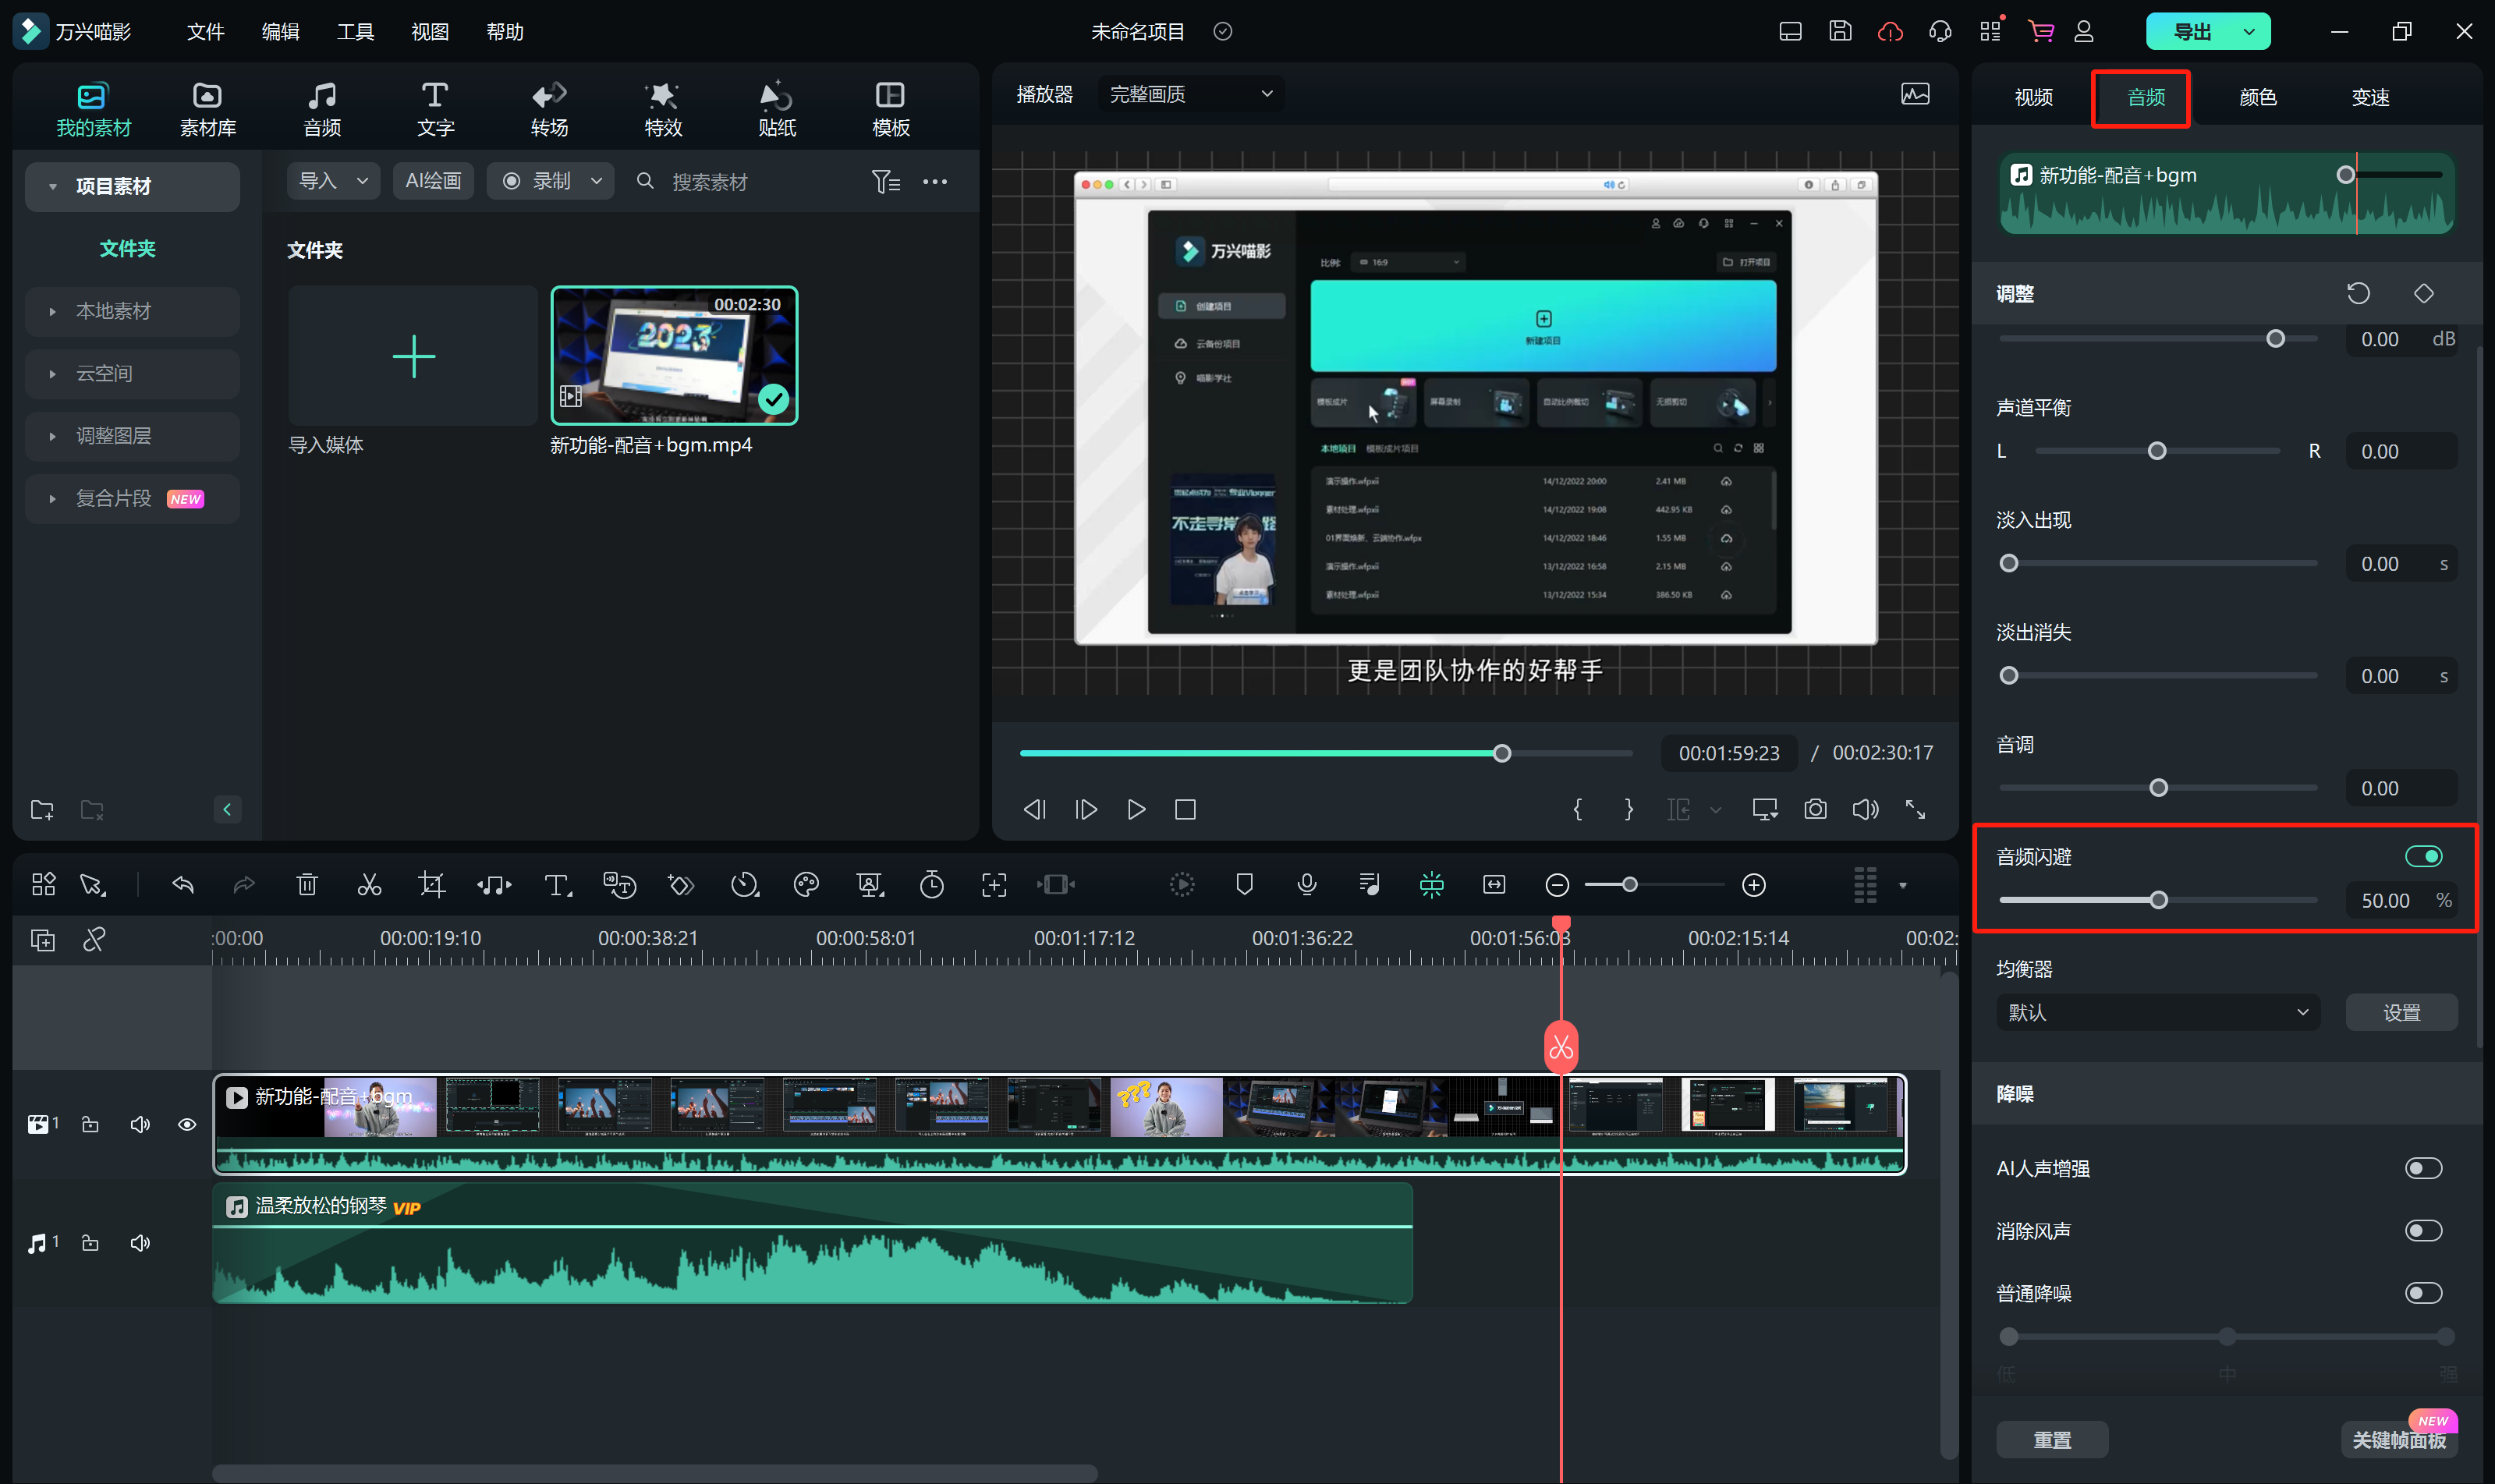Screen dimensions: 2495x1484
Task: Expand the equalizer preset (默认) dropdown
Action: tap(2157, 1012)
